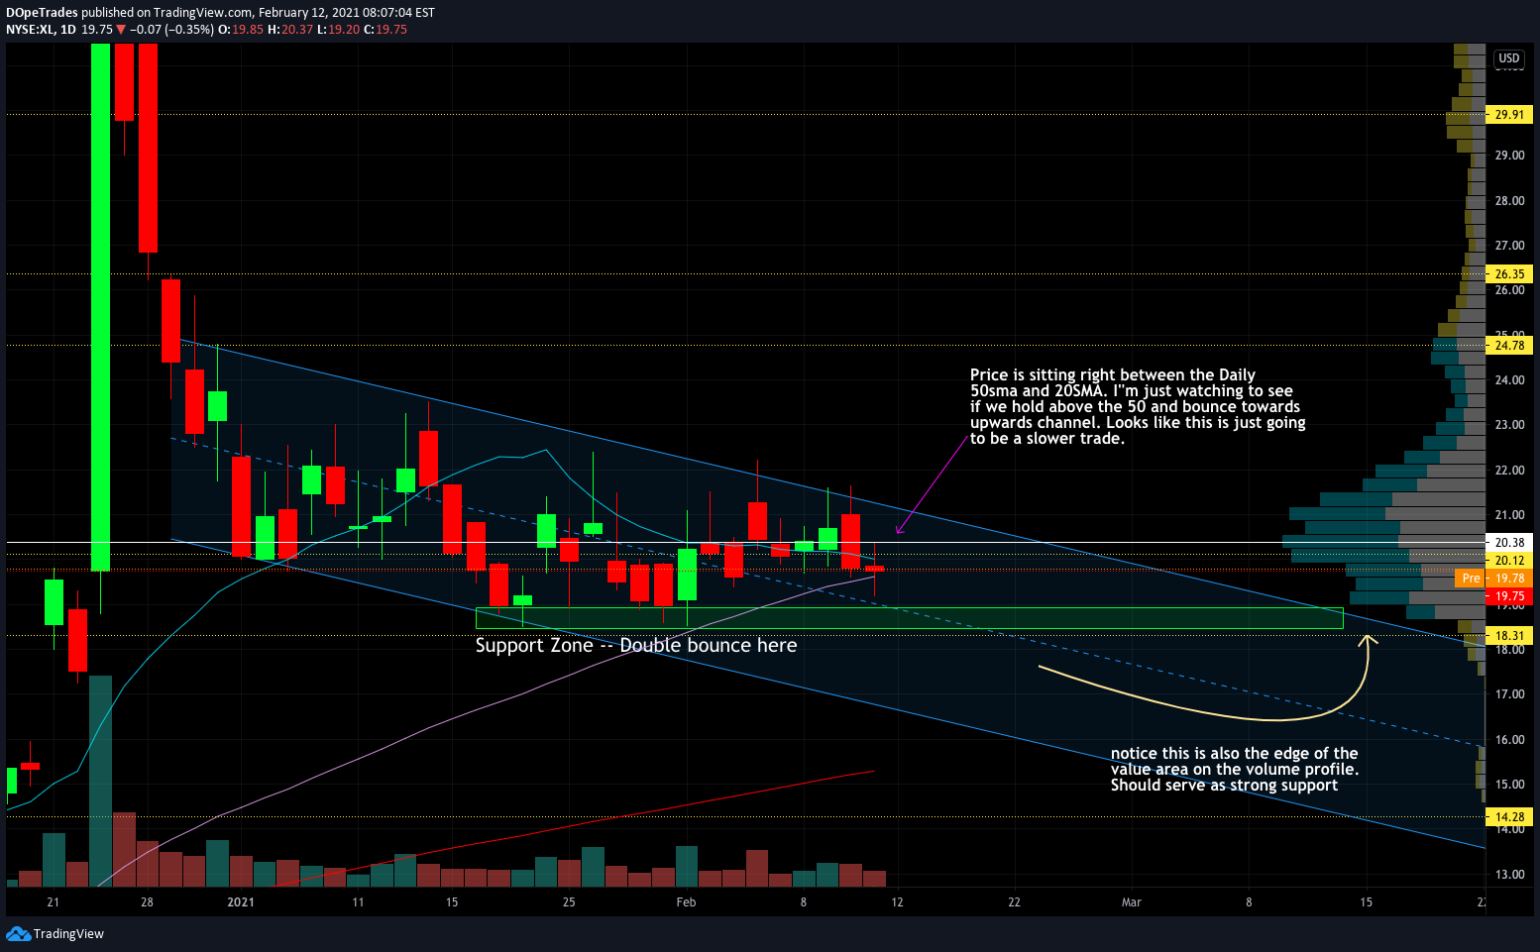
Task: Click the 20.38 white price label
Action: pyautogui.click(x=1509, y=543)
